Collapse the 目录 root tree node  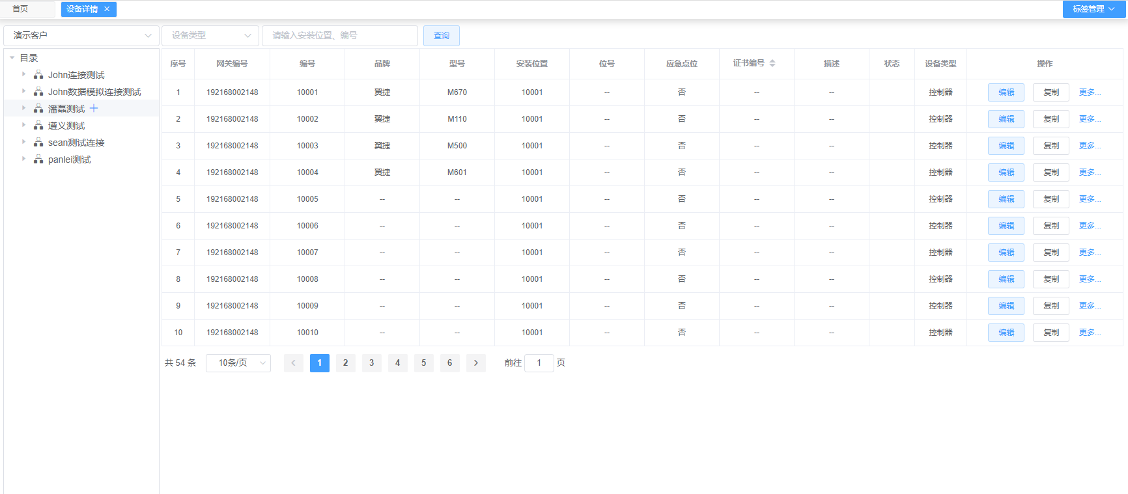12,58
